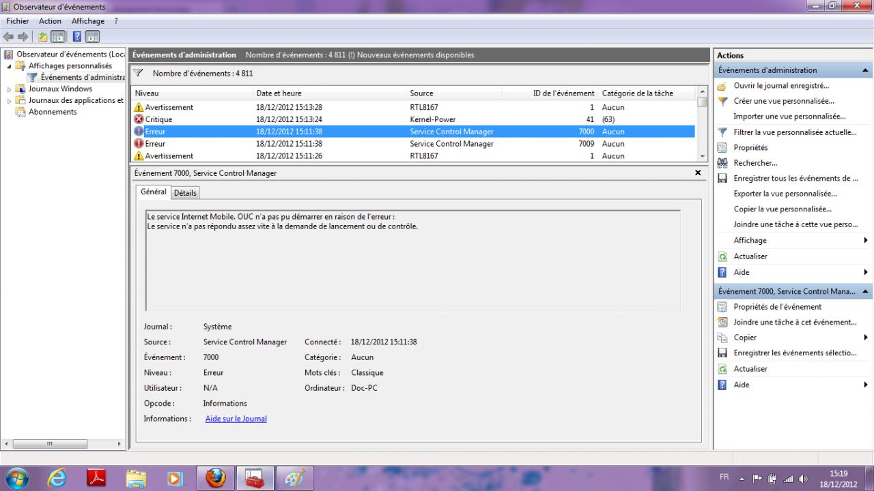
Task: Click the blue help icon in toolbar
Action: click(x=77, y=36)
